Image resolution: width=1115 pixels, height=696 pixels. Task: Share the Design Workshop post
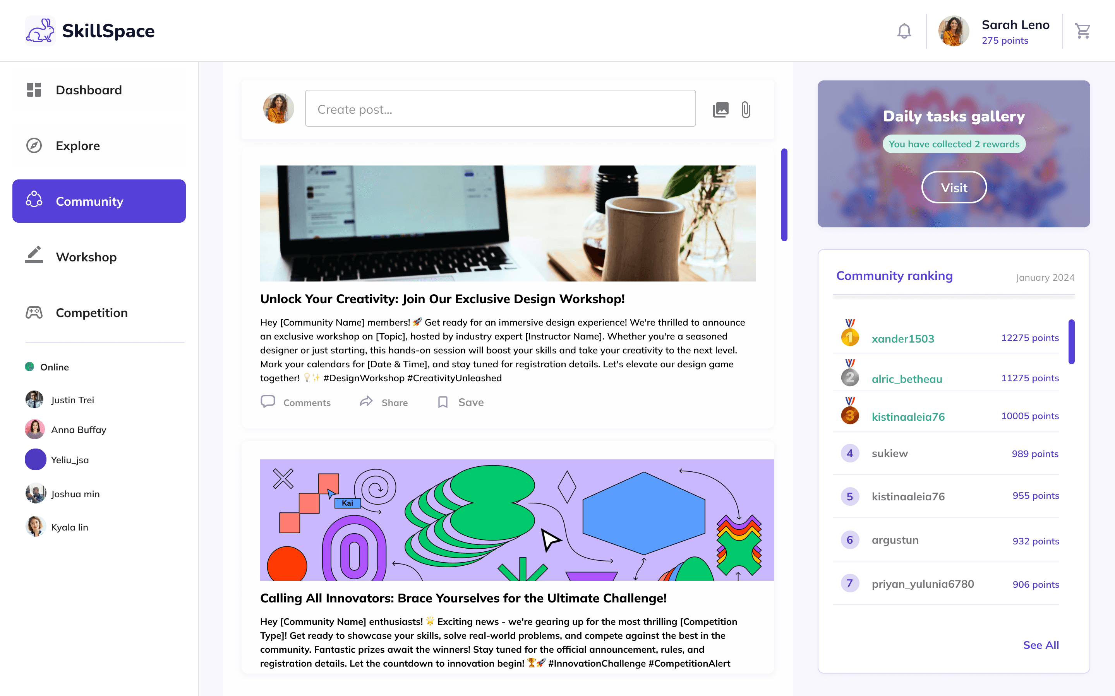point(383,402)
